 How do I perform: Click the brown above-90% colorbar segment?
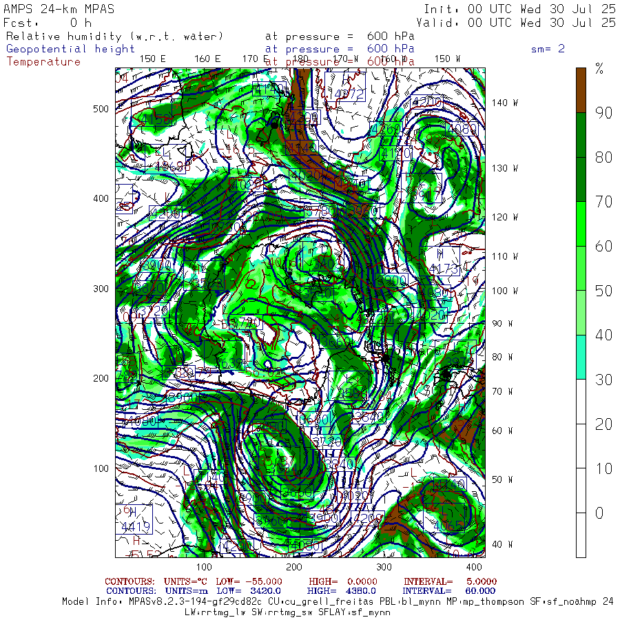[x=581, y=90]
